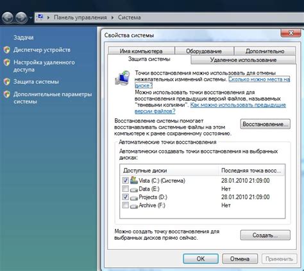
Task: Click the Отмена button
Action: click(240, 259)
